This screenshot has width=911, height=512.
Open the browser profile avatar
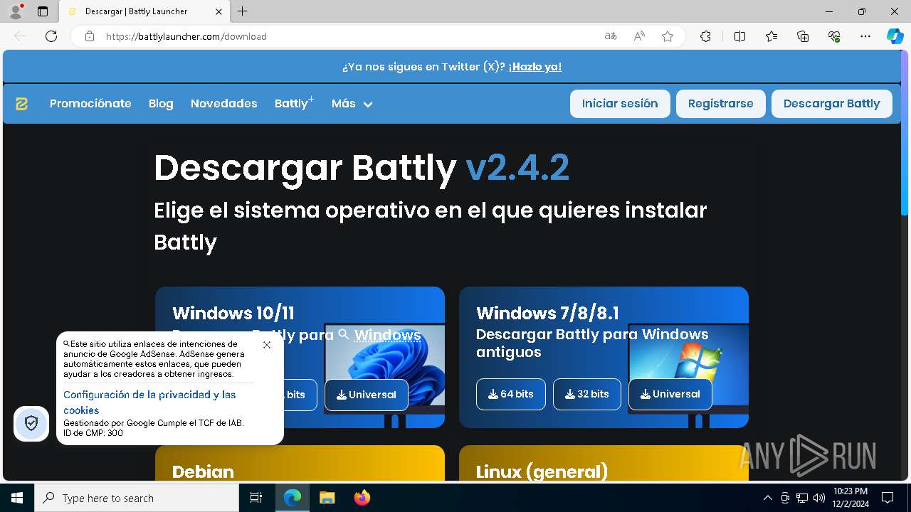click(16, 11)
